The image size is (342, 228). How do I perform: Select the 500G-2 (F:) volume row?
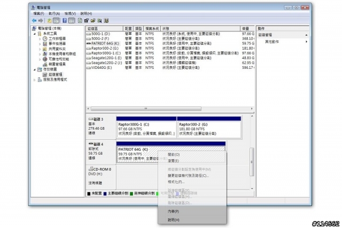pyautogui.click(x=170, y=38)
